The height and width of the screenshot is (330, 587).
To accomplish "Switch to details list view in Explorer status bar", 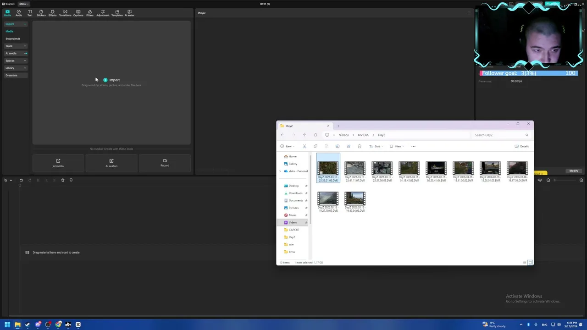I will coord(525,263).
